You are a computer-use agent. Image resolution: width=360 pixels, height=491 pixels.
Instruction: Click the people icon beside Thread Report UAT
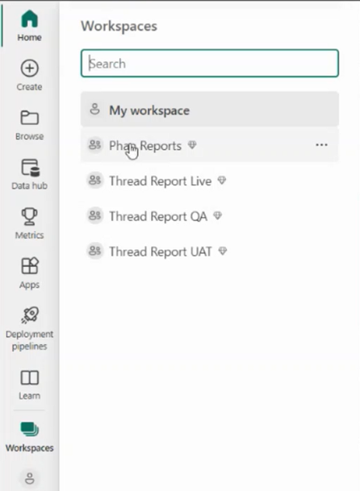(x=94, y=251)
